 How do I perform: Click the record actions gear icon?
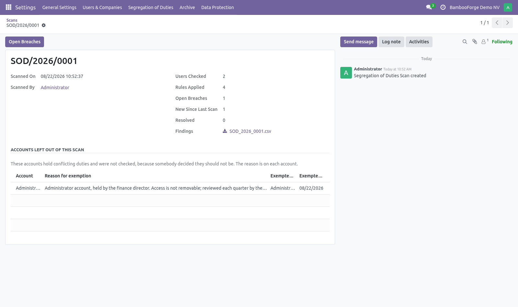tap(44, 25)
